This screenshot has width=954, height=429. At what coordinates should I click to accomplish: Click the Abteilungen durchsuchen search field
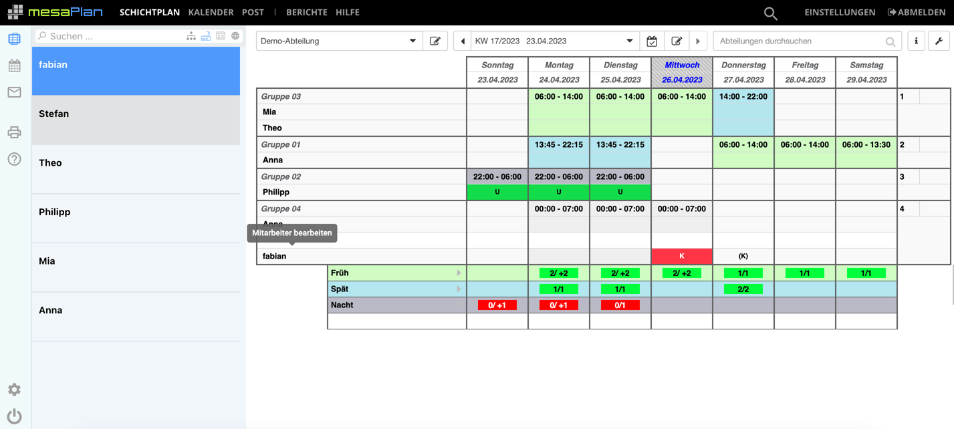coord(802,41)
